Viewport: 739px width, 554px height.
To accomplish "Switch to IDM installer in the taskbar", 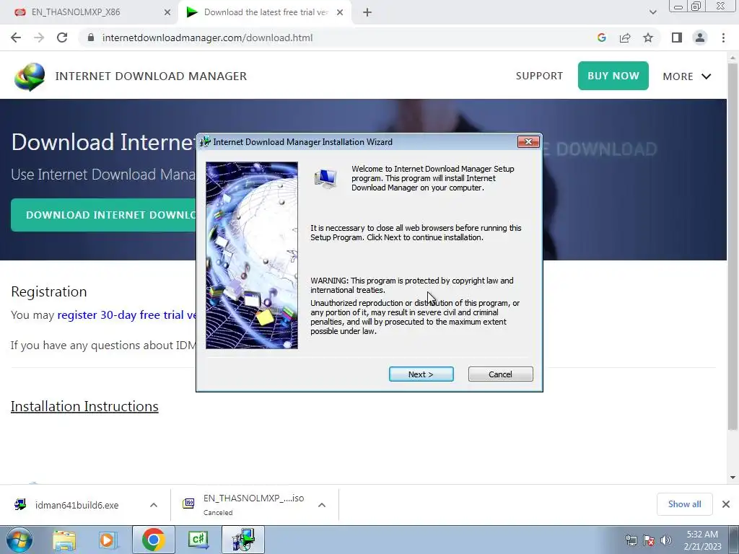I will tap(243, 540).
